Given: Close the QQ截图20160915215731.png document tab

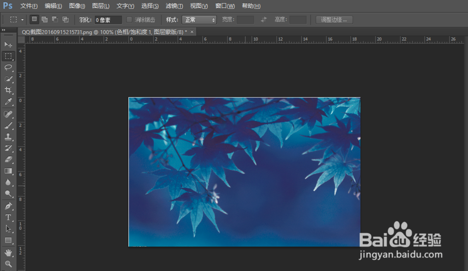Looking at the screenshot, I should pyautogui.click(x=192, y=32).
